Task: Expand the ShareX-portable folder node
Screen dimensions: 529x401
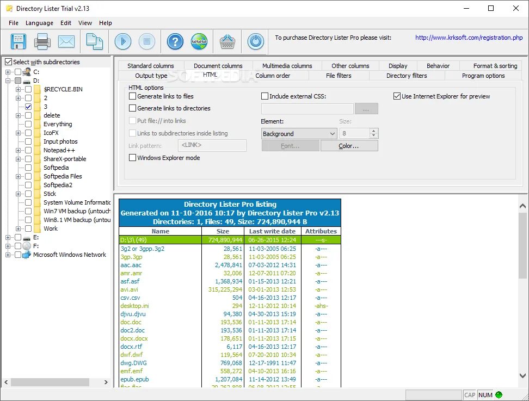Action: coord(18,159)
